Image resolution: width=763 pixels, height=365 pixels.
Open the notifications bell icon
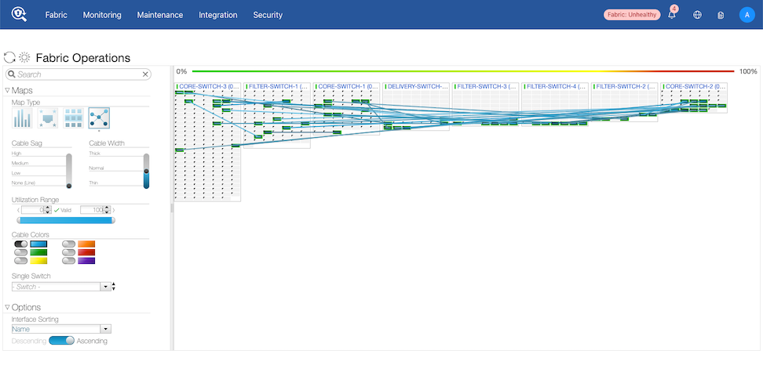[672, 15]
